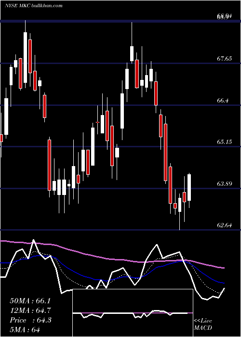This screenshot has height=337, width=241.
Task: Click the '50MA : 66.1' readout
Action: click(x=31, y=301)
